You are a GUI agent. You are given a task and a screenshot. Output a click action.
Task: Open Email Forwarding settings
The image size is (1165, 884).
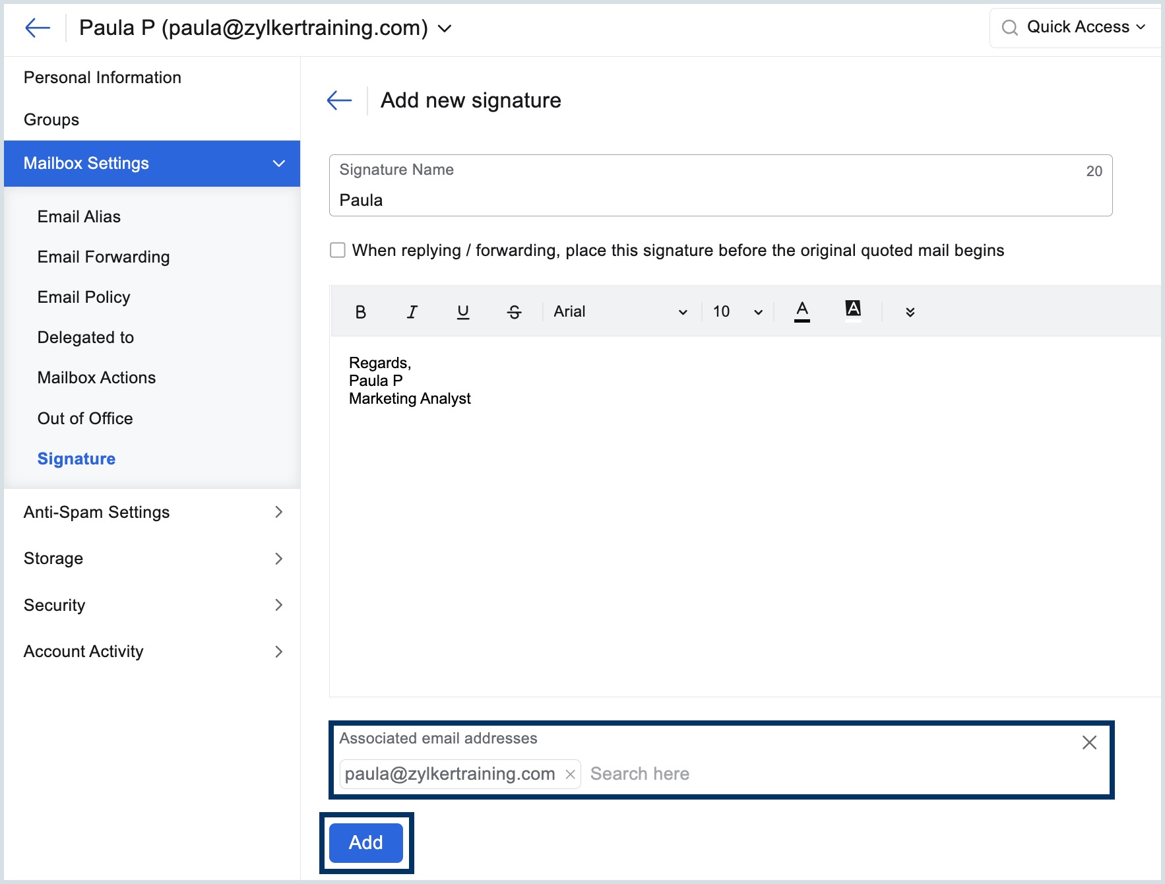coord(104,257)
